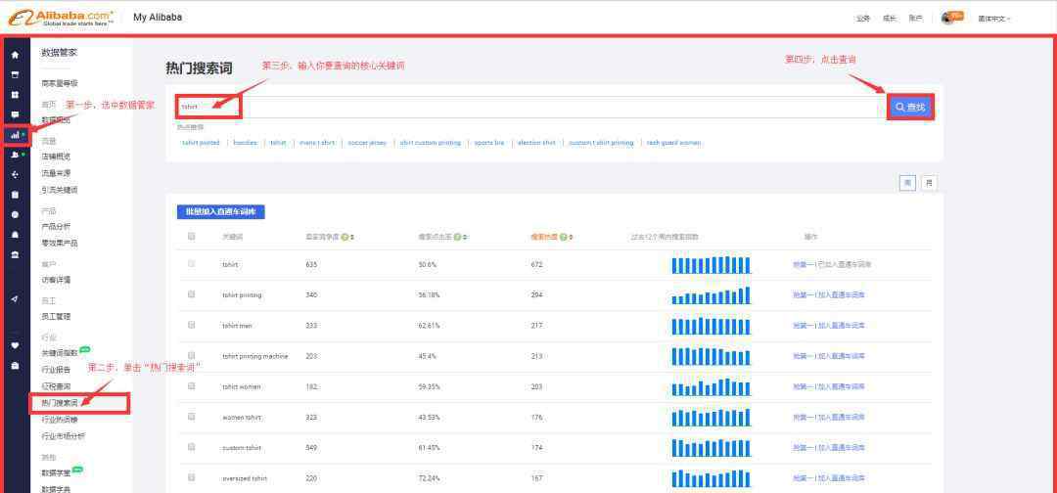Open the home icon in the left sidebar
Screen dimensions: 1057x493
coord(15,55)
